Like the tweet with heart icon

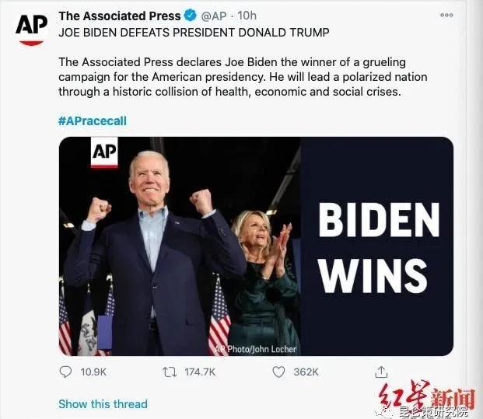(278, 372)
